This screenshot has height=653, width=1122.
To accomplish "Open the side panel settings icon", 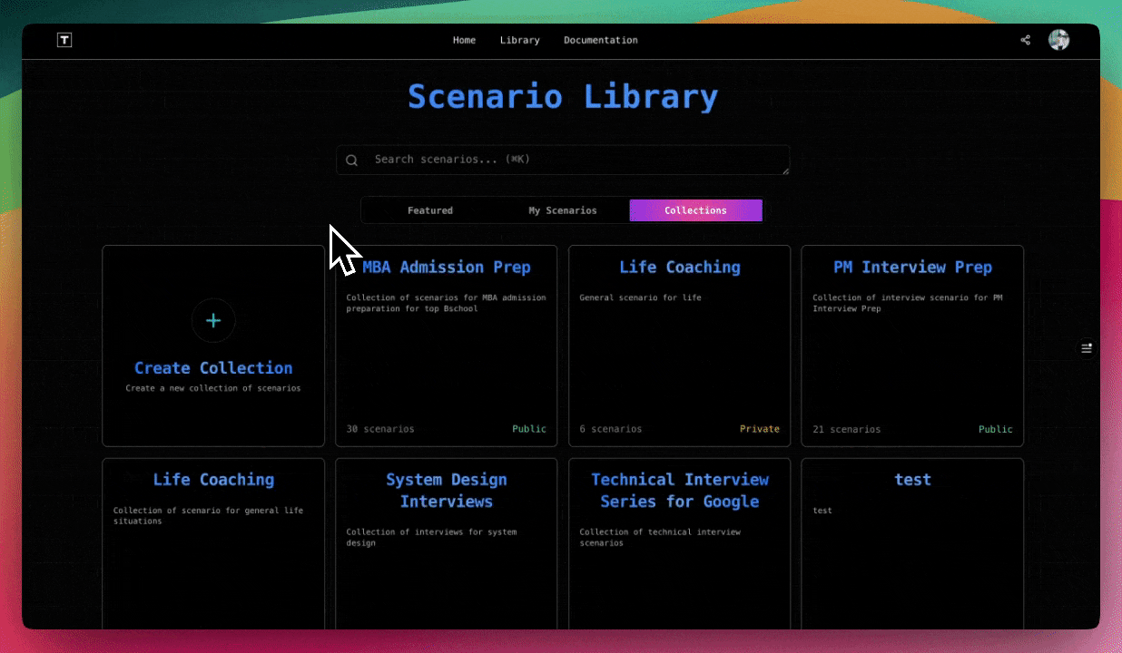I will (x=1087, y=348).
